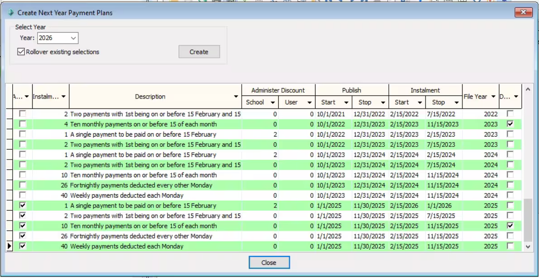Untick the first checkbox of the 2025 Weekly payments row
This screenshot has width=539, height=278.
tap(23, 246)
